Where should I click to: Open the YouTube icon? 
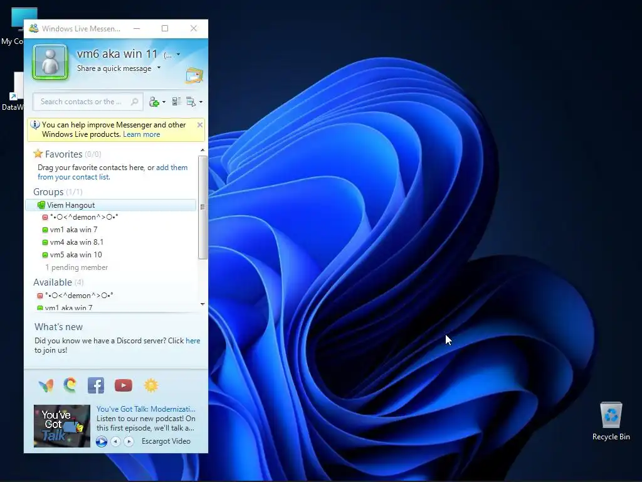point(124,385)
